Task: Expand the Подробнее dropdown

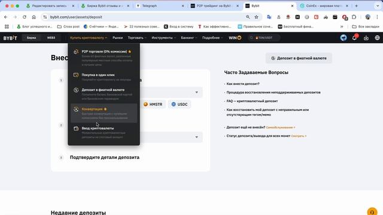Action: 212,38
